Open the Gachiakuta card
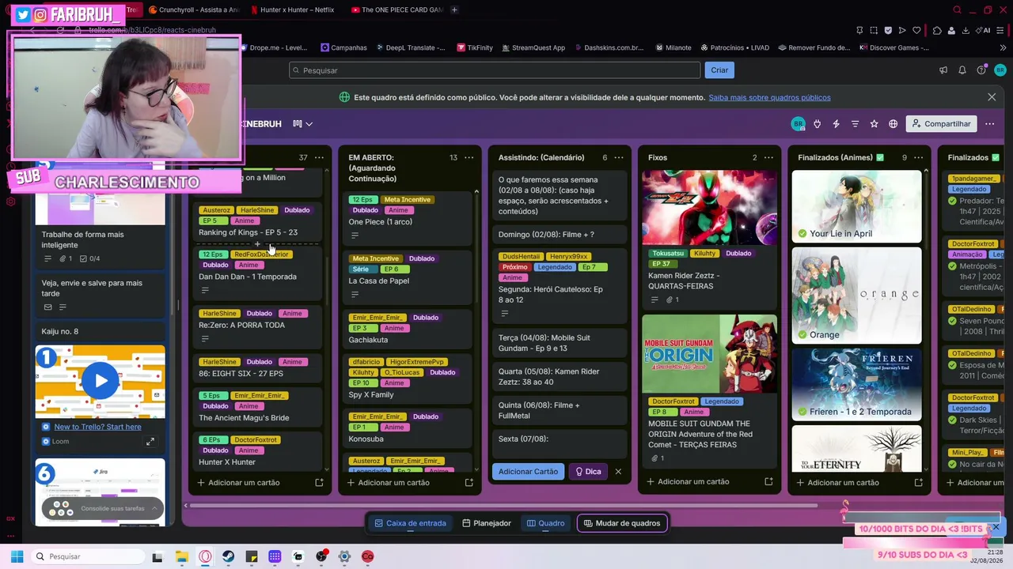Viewport: 1013px width, 569px height. [x=409, y=329]
